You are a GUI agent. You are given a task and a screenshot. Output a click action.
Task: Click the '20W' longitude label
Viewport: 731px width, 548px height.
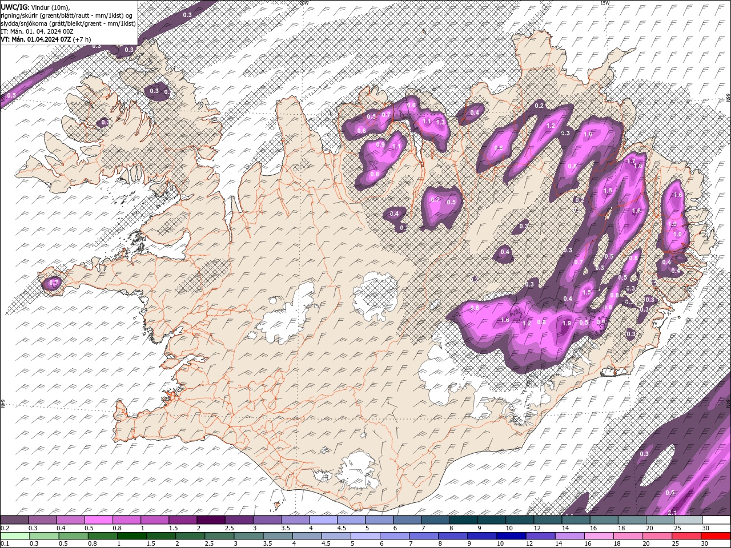pyautogui.click(x=304, y=3)
